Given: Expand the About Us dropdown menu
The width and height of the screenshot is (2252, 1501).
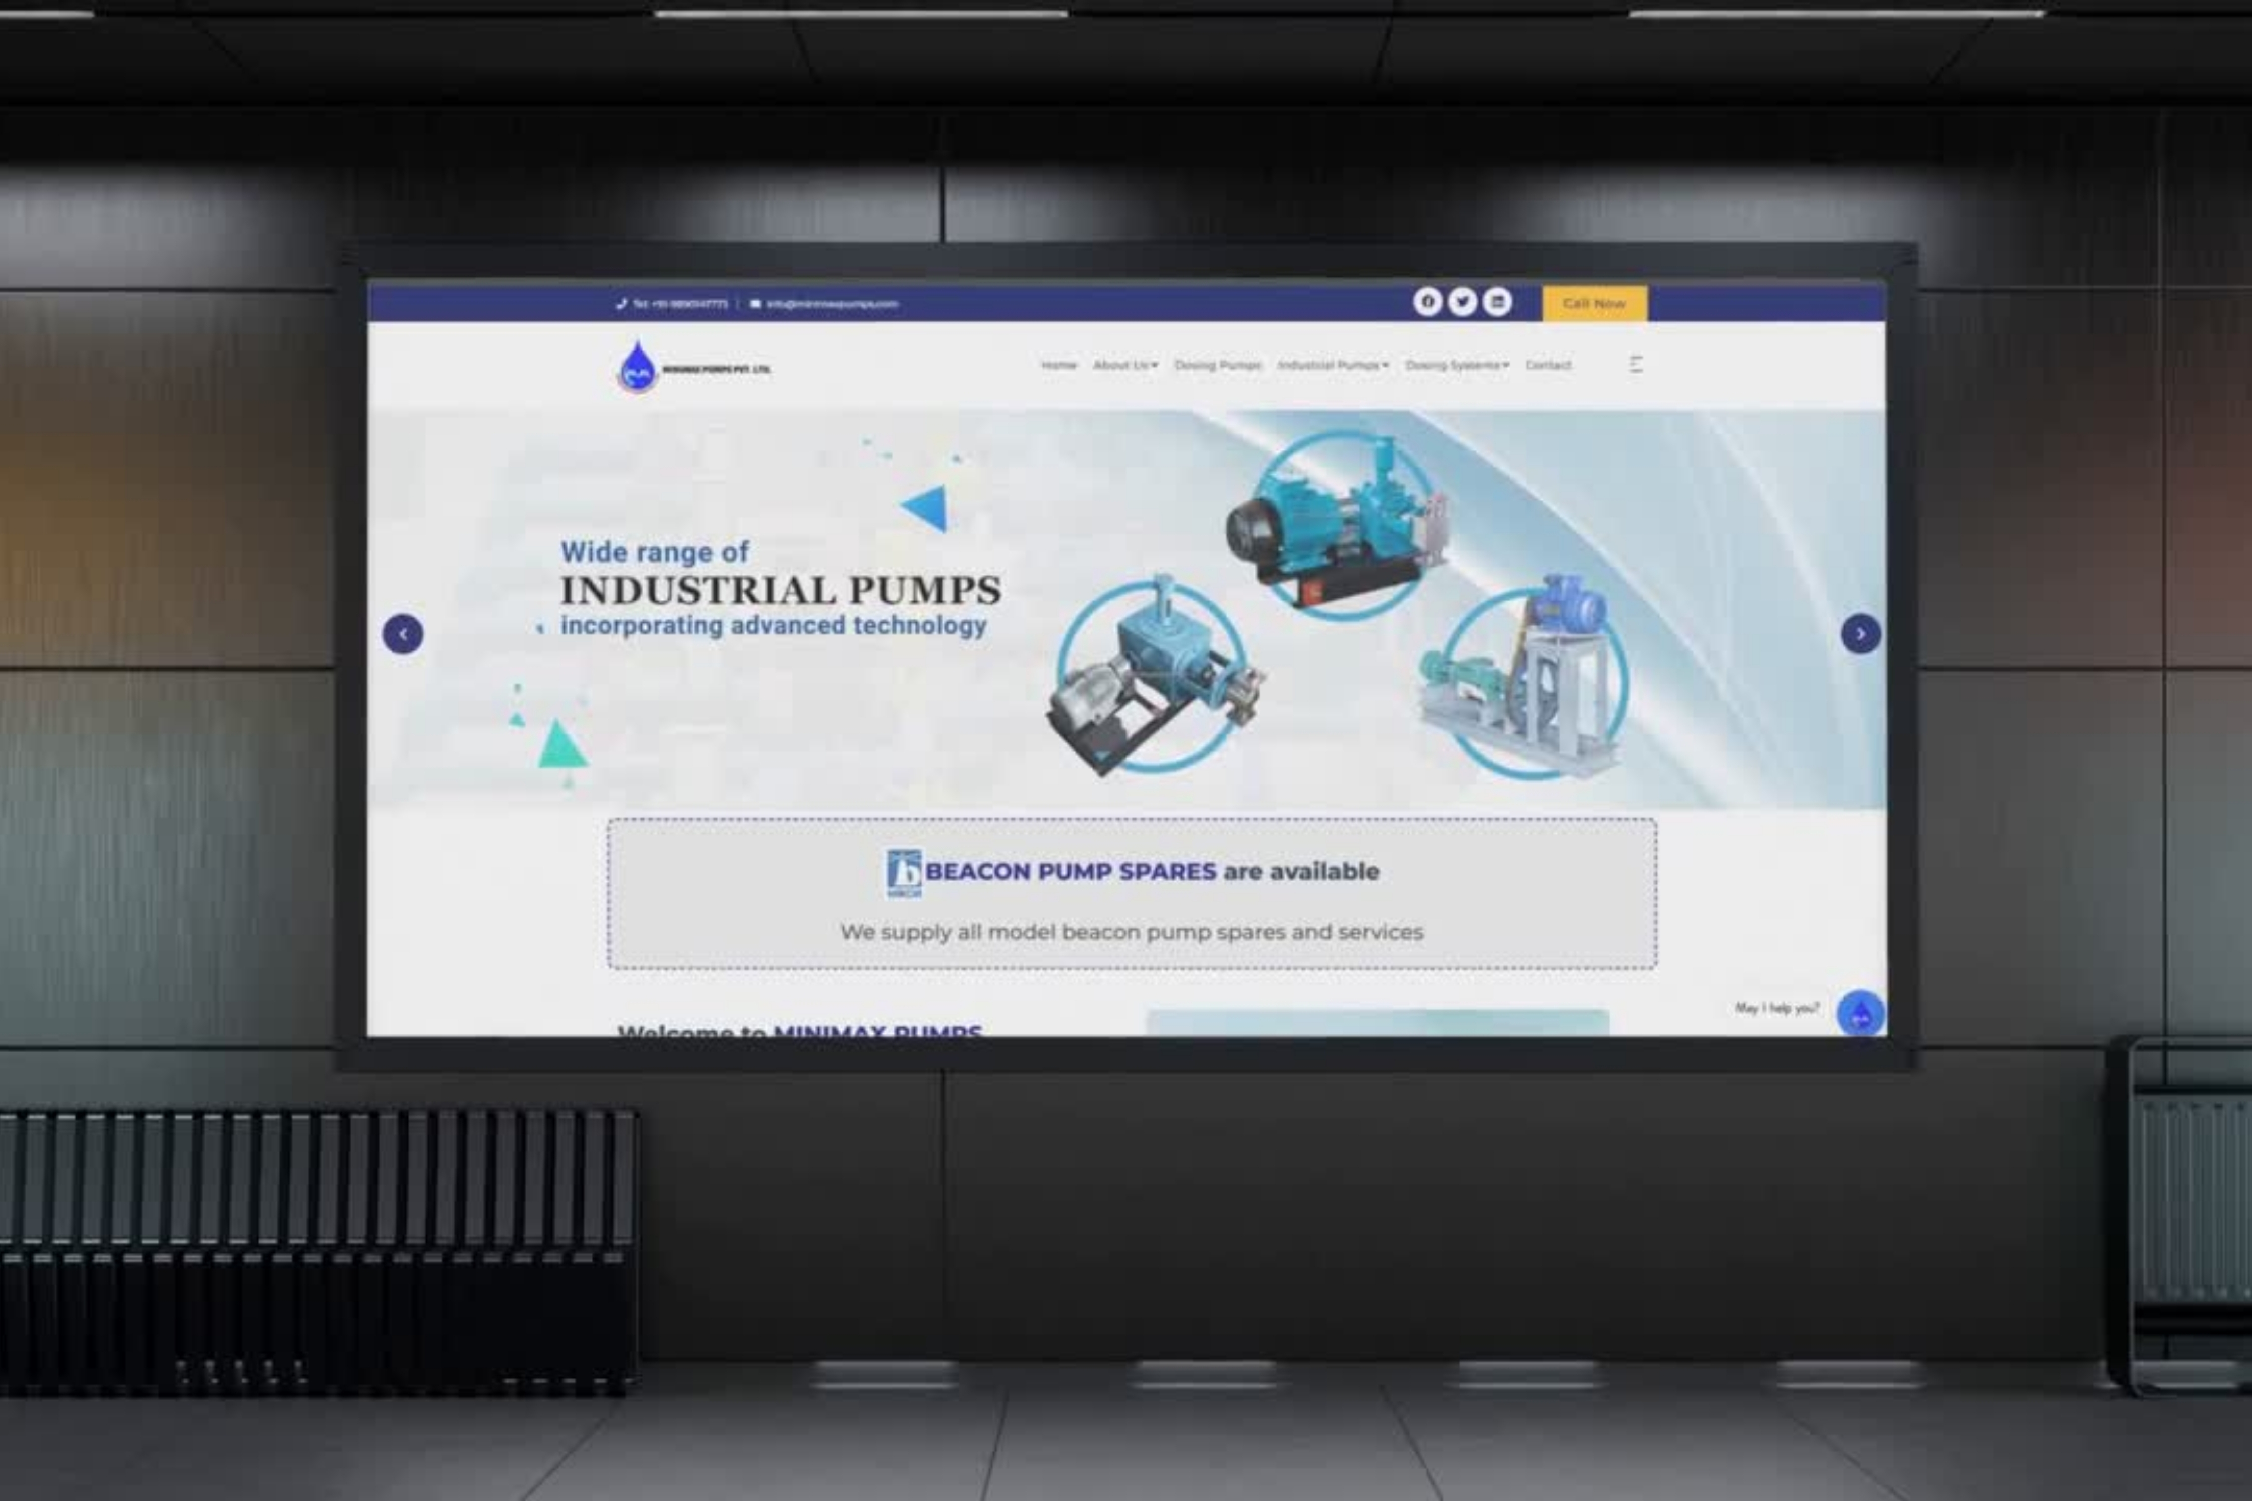Looking at the screenshot, I should 1125,366.
